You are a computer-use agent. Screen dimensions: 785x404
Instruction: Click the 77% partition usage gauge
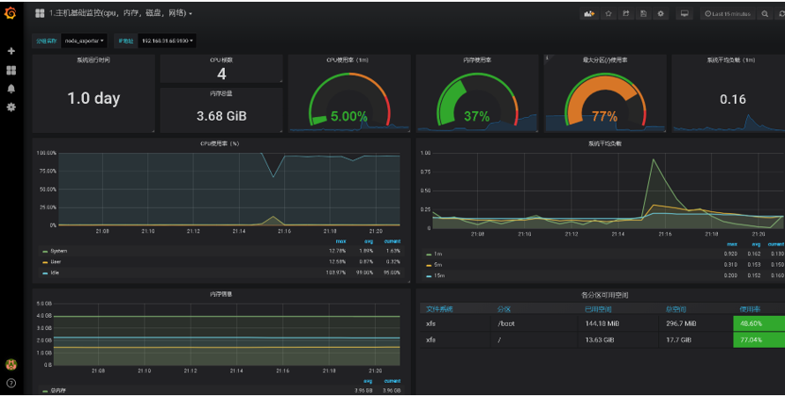click(605, 99)
